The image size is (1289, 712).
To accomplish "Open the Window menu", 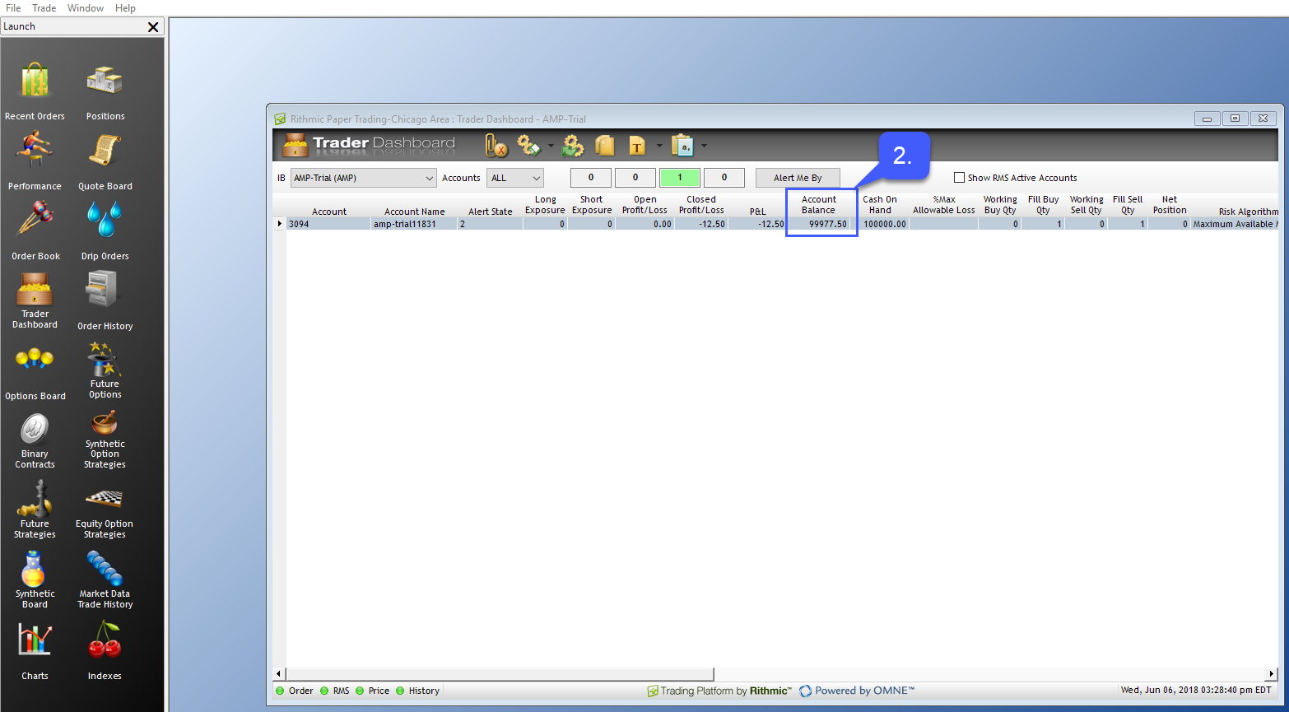I will point(86,8).
